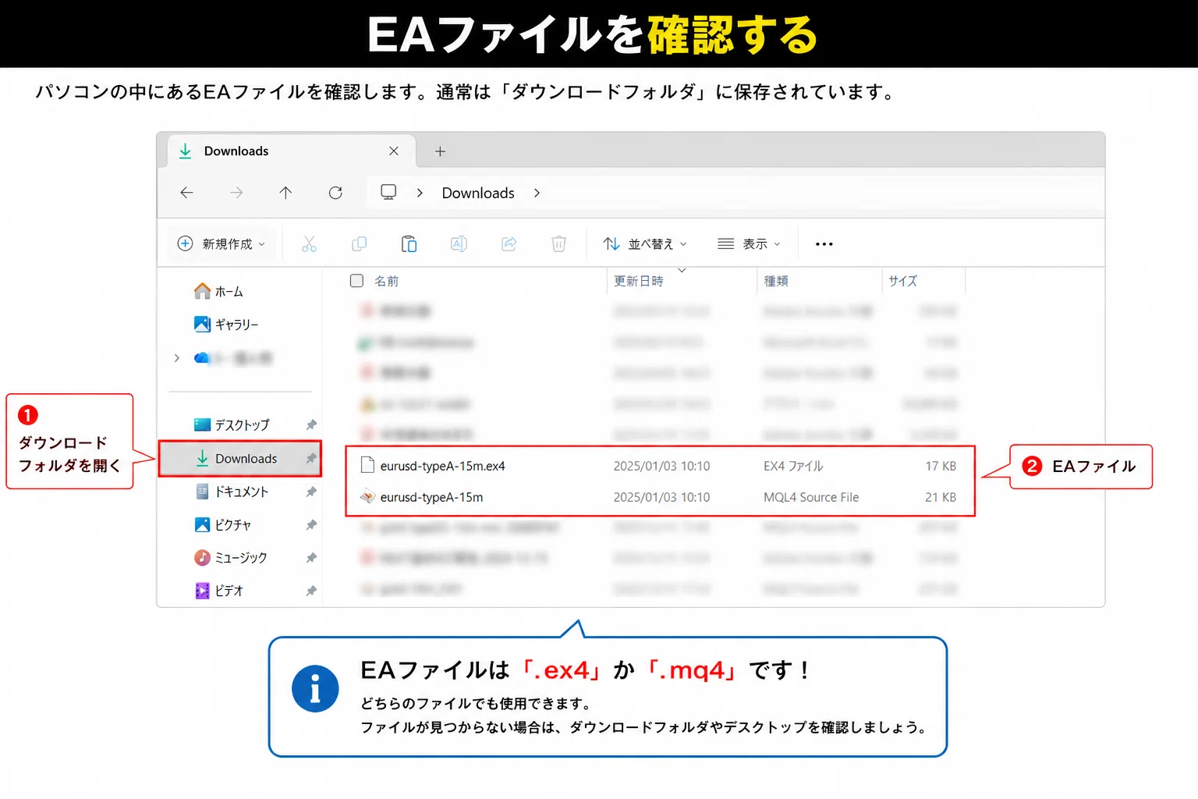The width and height of the screenshot is (1198, 799).
Task: Open デスクトップ in the sidebar
Action: point(232,425)
